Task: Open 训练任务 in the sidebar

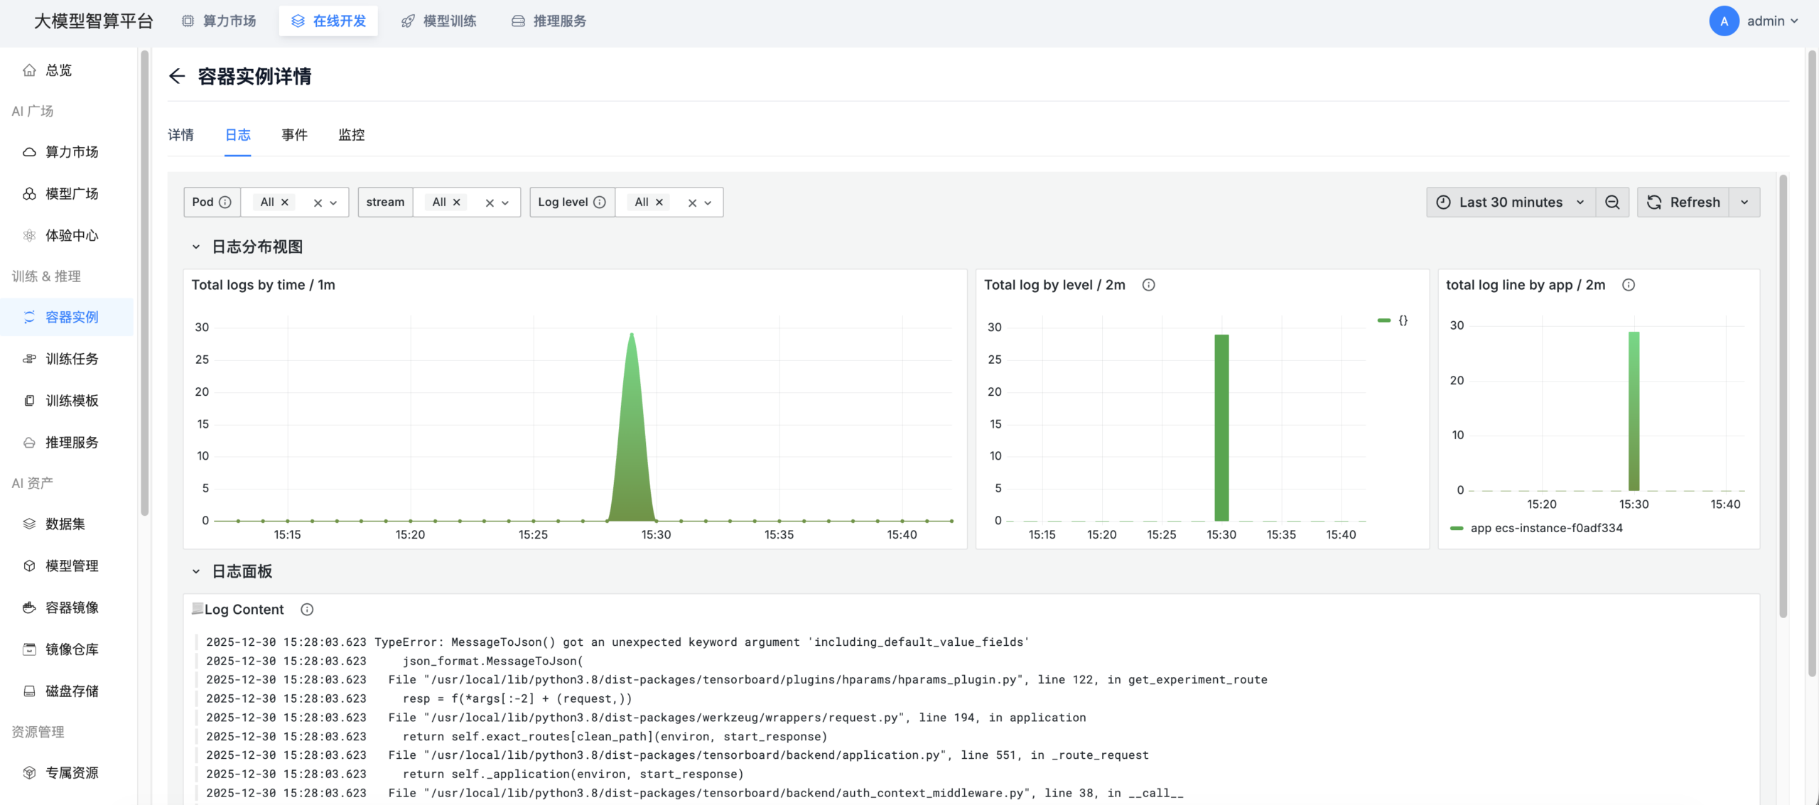Action: (72, 359)
